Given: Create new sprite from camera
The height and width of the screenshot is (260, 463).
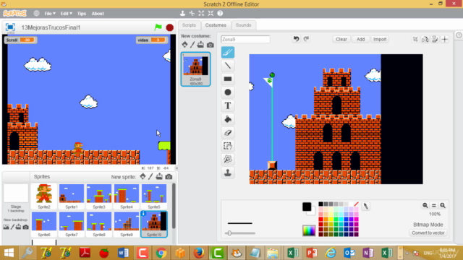Looking at the screenshot, I should click(169, 176).
